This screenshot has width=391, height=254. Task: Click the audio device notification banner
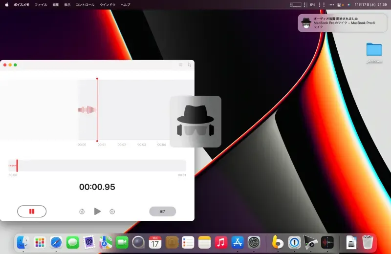[x=342, y=22]
